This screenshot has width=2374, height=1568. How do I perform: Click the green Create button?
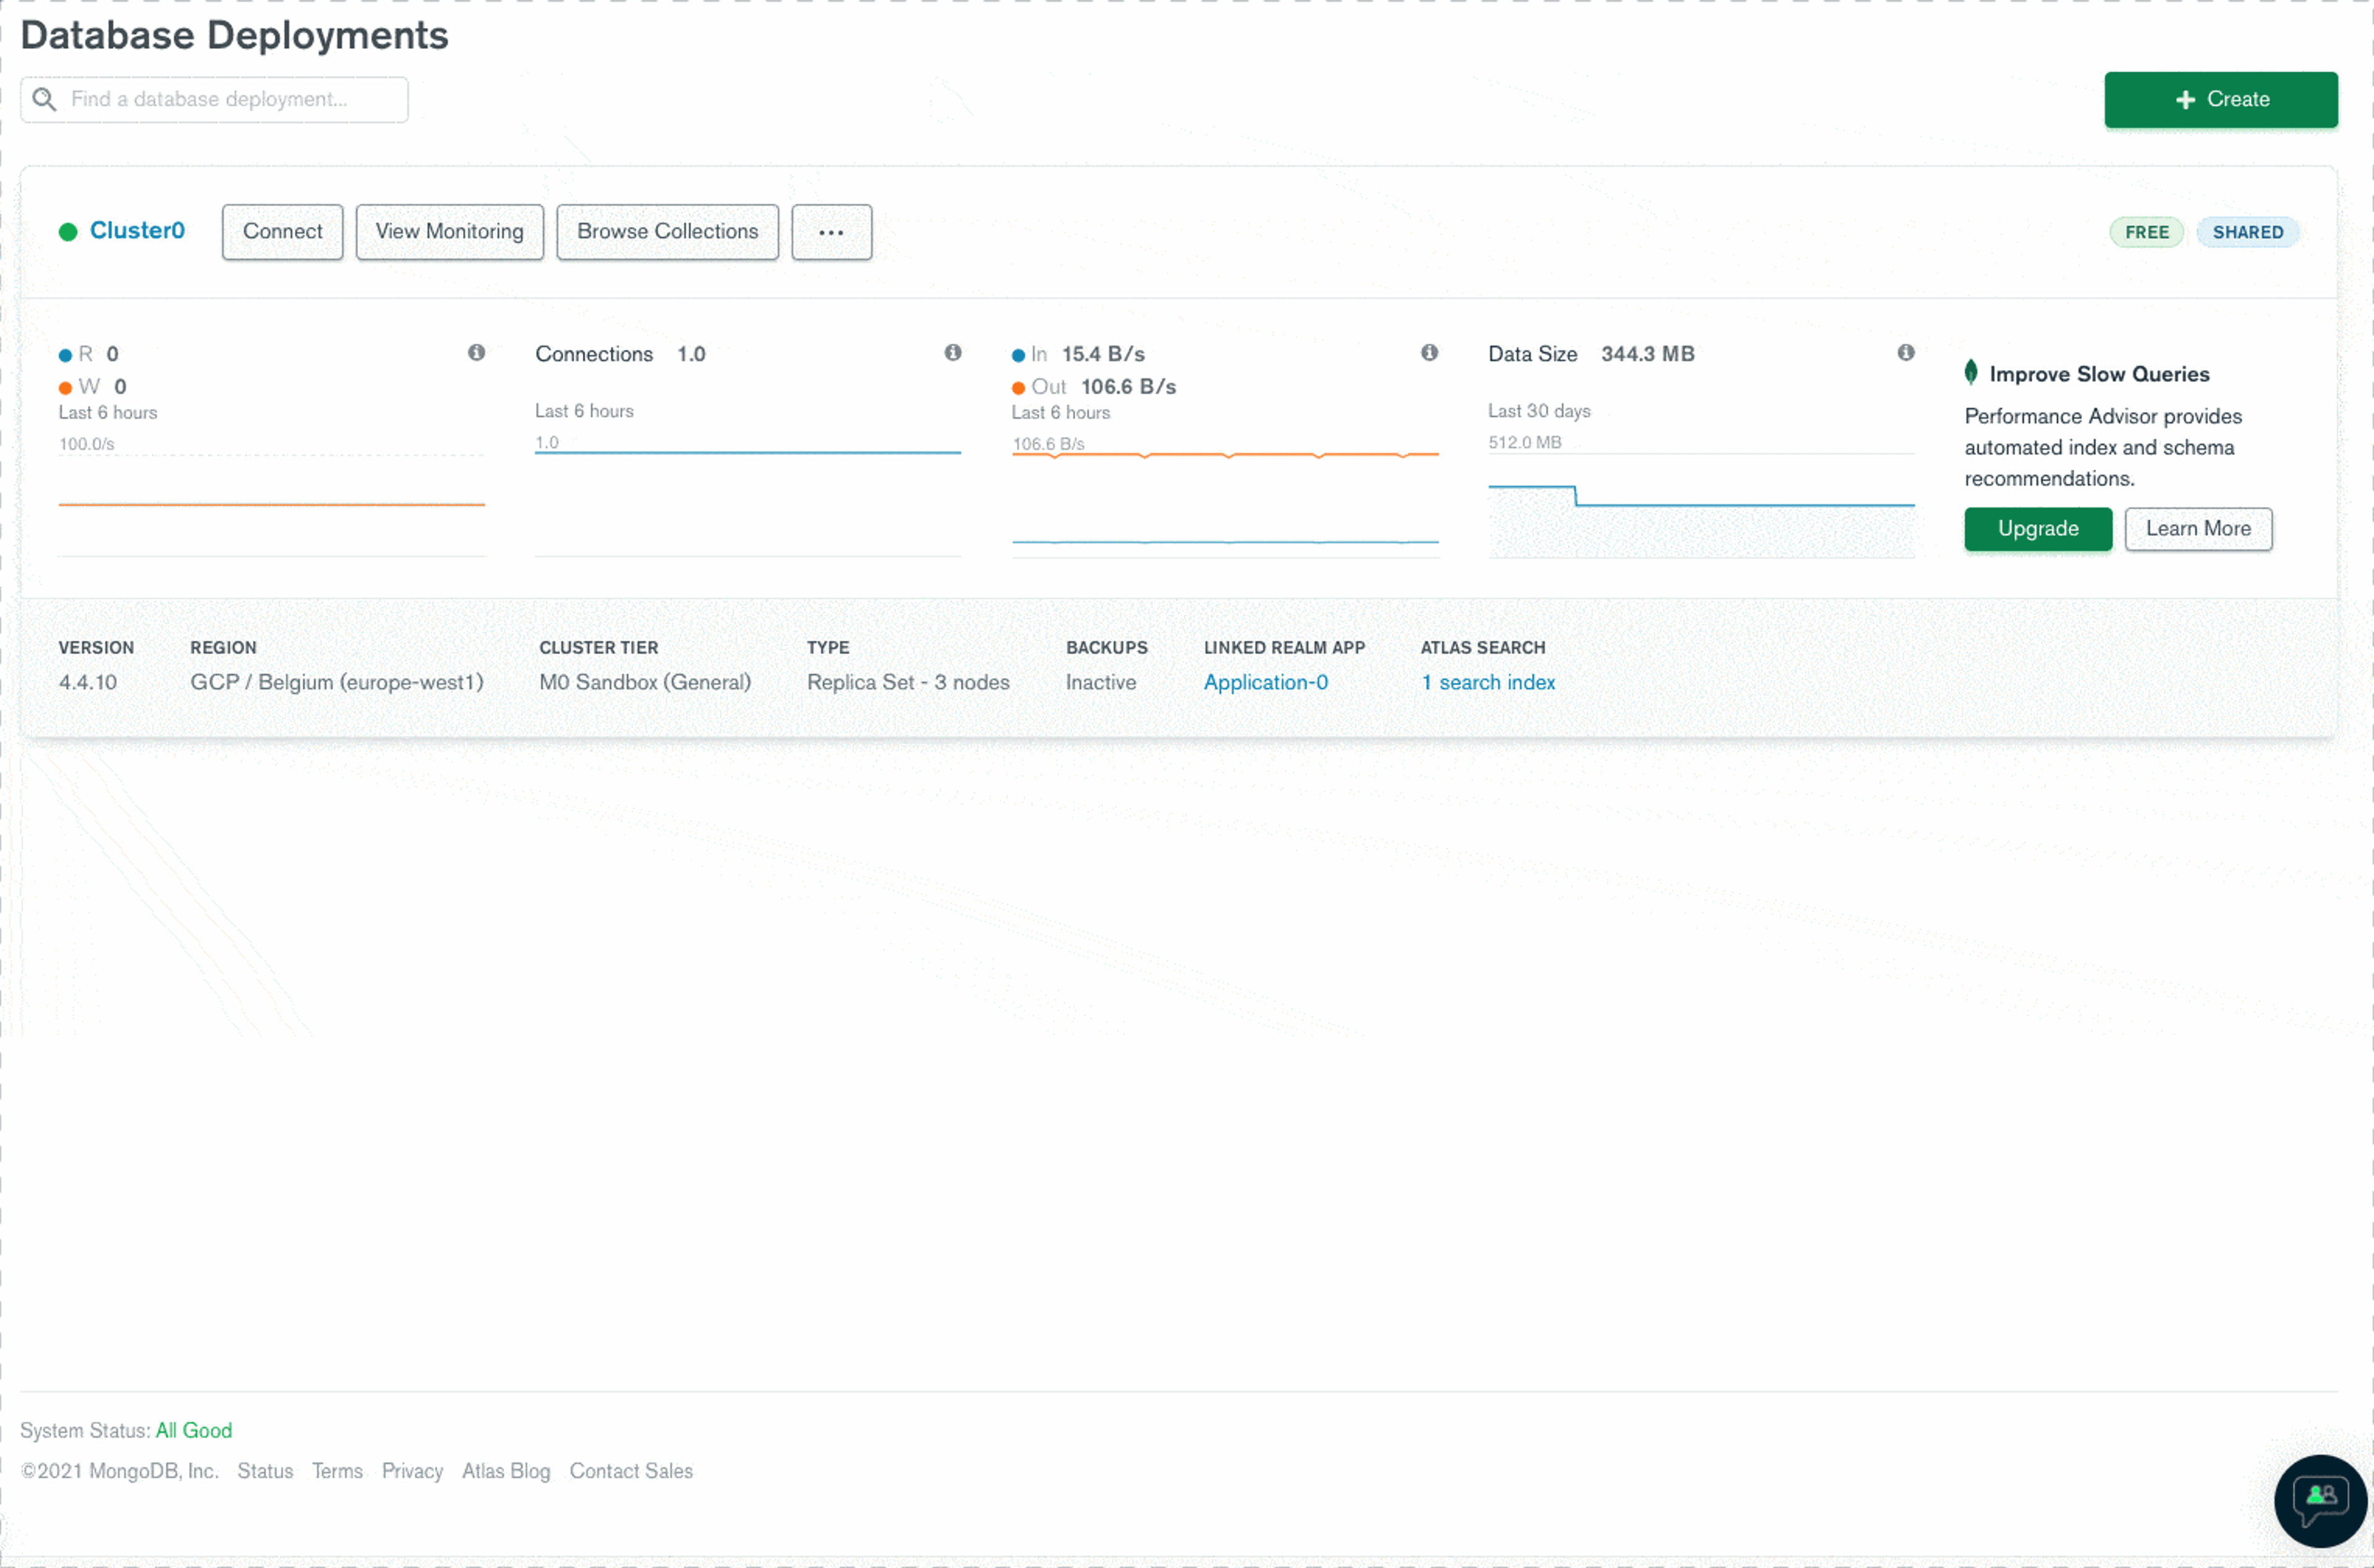[2220, 99]
